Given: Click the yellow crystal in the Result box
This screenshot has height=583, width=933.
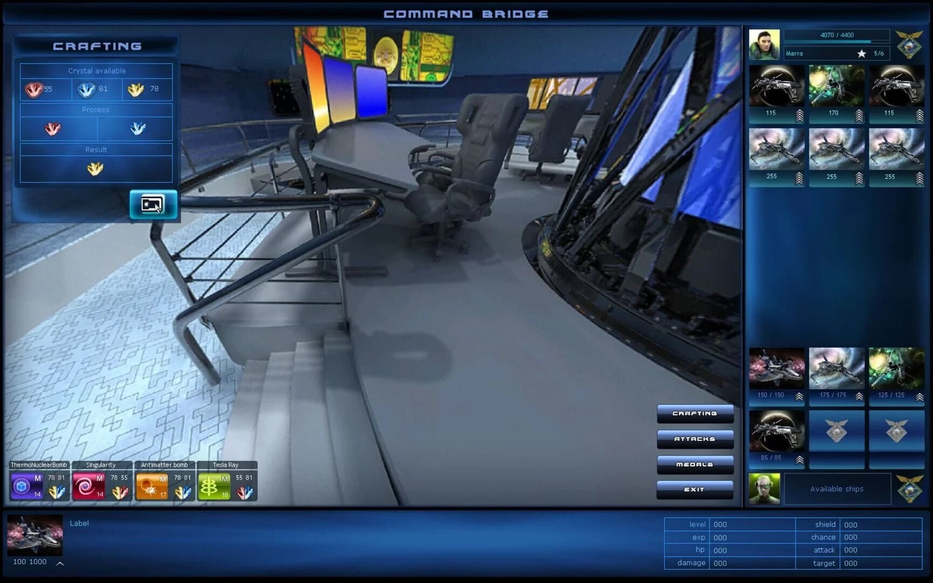Looking at the screenshot, I should tap(96, 168).
